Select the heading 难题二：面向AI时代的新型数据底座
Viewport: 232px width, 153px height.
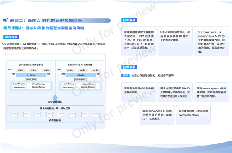(46, 21)
